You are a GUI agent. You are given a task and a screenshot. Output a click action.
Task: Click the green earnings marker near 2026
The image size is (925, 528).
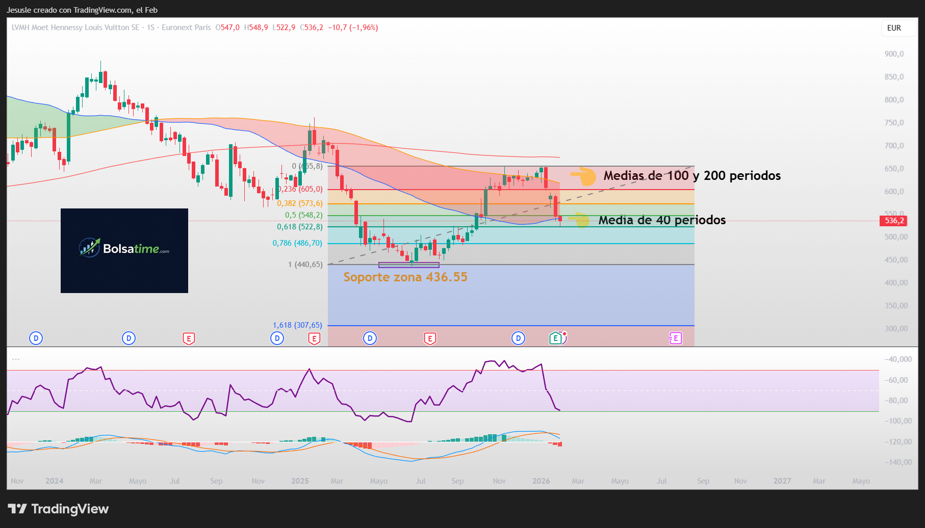[x=556, y=338]
